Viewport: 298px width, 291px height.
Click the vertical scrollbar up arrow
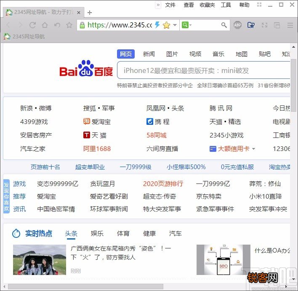(294, 47)
